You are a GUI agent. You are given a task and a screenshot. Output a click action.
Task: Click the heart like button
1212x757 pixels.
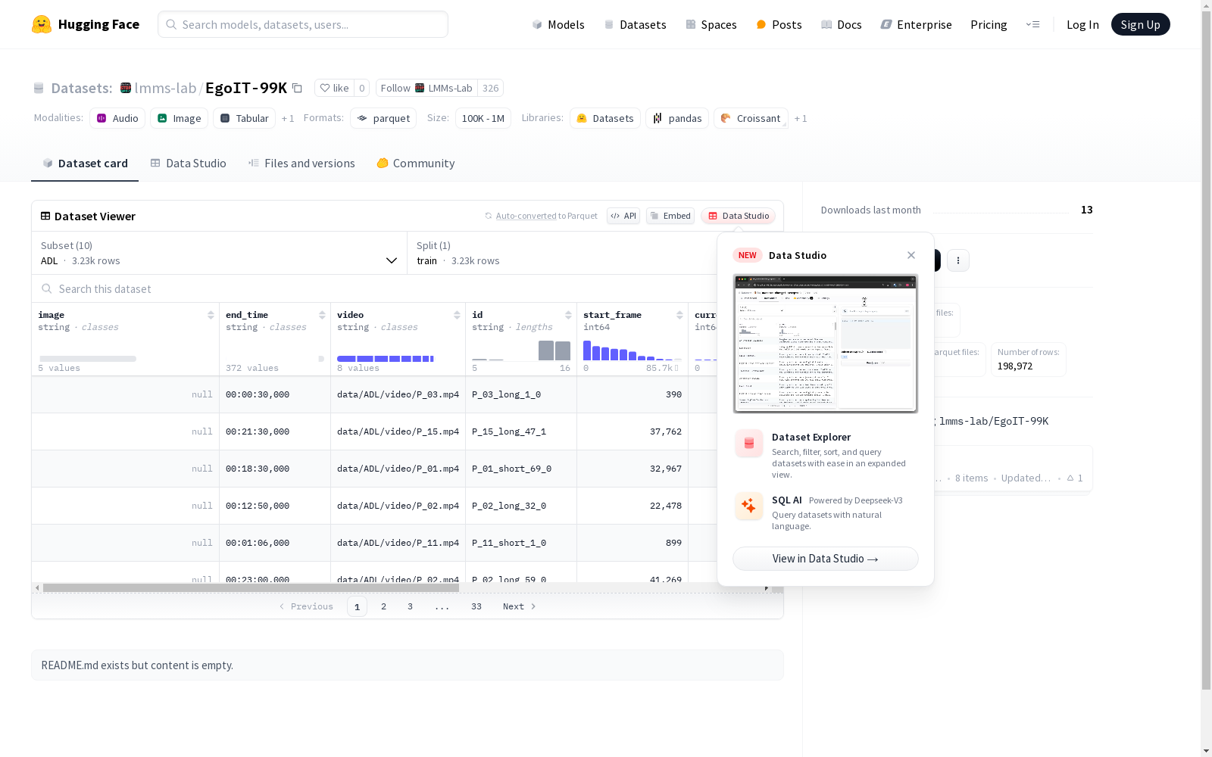point(334,88)
